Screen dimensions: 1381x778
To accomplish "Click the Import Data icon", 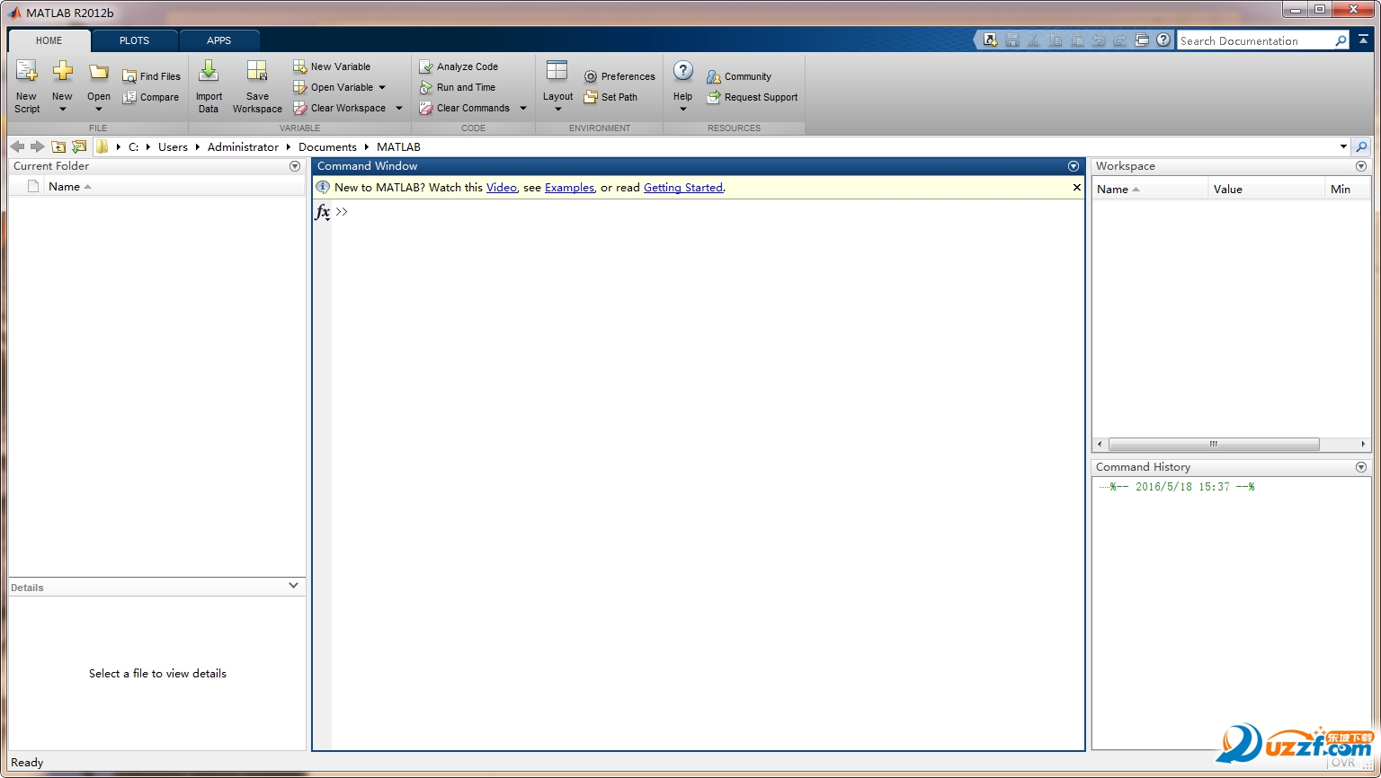I will [209, 72].
